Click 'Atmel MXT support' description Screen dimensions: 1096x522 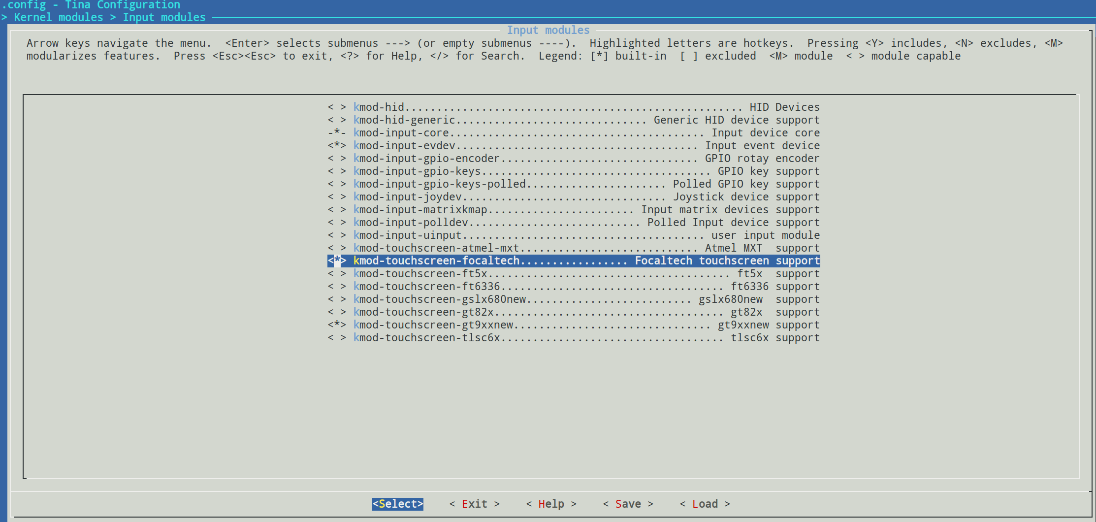763,248
